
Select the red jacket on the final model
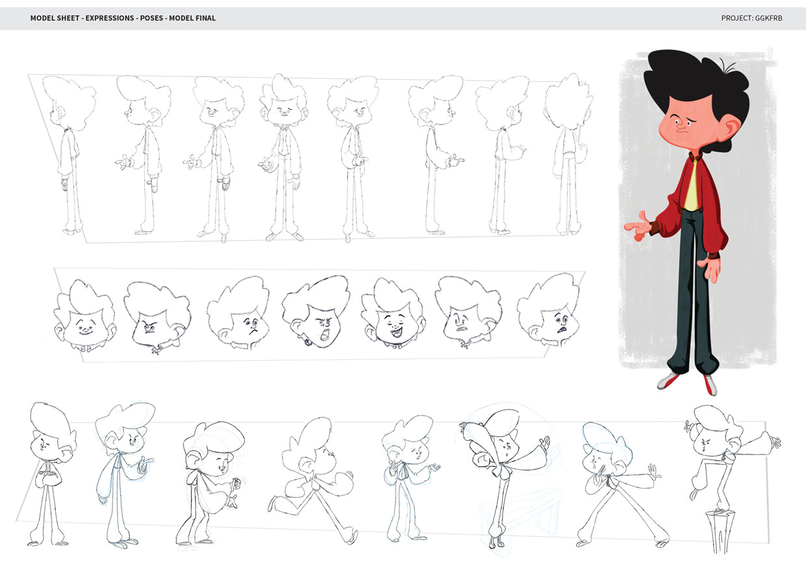click(708, 195)
